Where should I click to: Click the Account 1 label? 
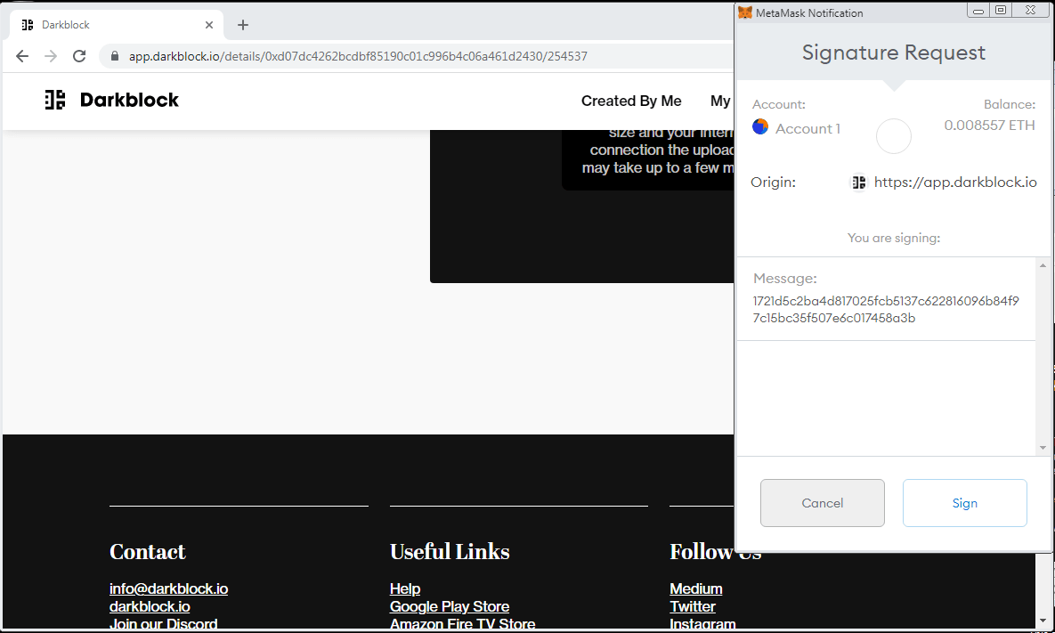(807, 128)
